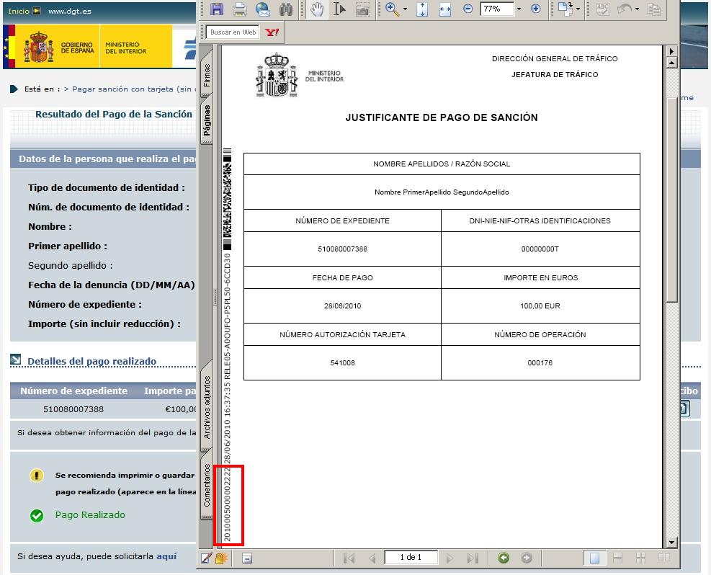Screen dimensions: 711x575
Task: Click the Inicio link on the DGT page
Action: pyautogui.click(x=19, y=11)
